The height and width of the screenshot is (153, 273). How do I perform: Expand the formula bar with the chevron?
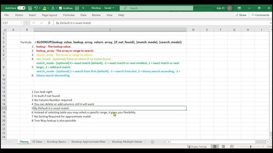271,23
